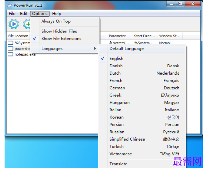Choose Turkish language
This screenshot has height=171, width=207.
coord(142,146)
